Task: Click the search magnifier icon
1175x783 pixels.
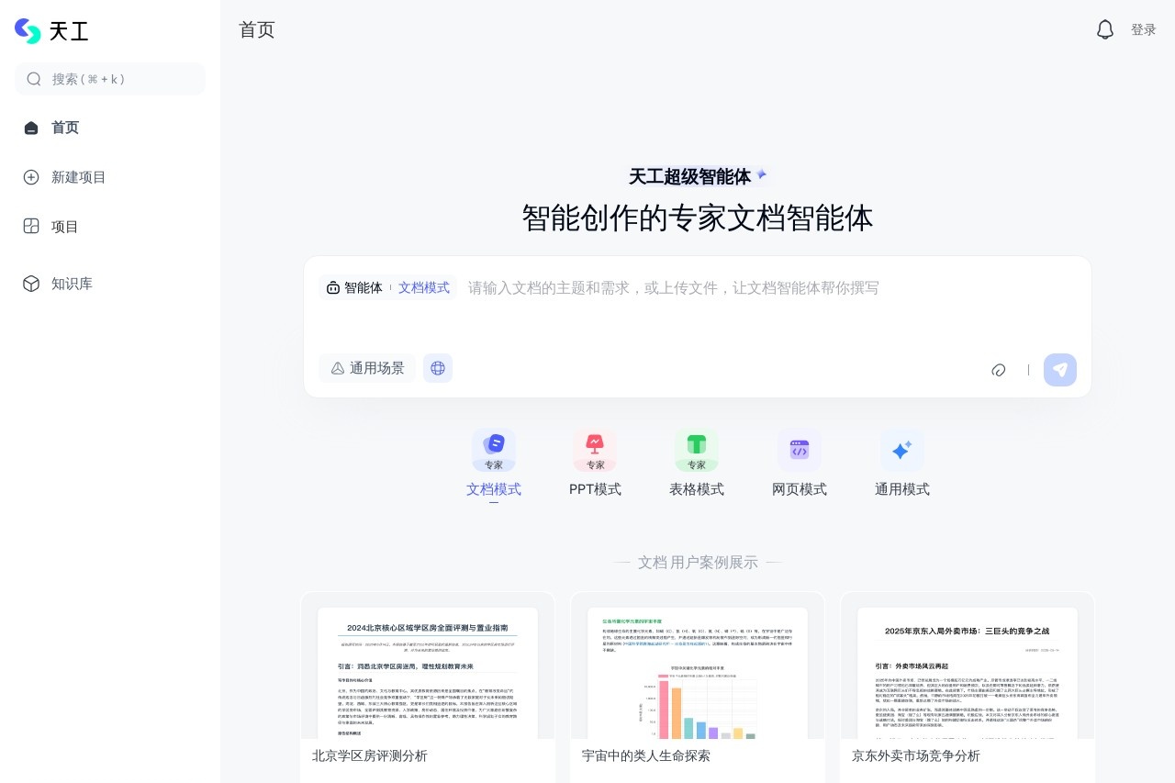Action: (x=34, y=79)
